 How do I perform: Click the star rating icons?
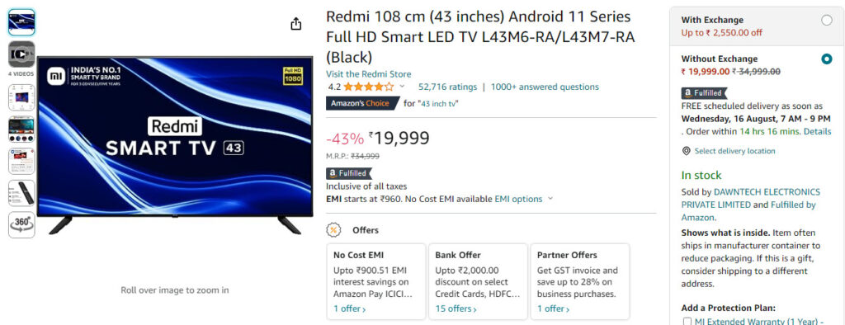(x=369, y=87)
